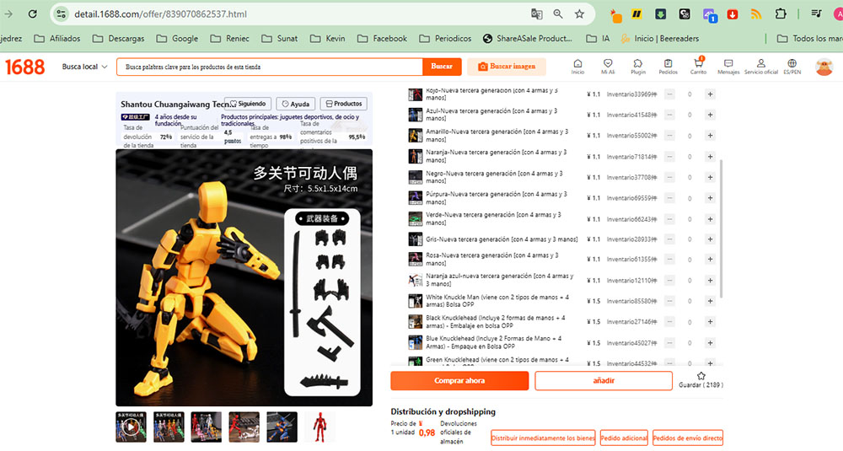Save the product with the Guardar star
The image size is (843, 451).
pyautogui.click(x=701, y=377)
